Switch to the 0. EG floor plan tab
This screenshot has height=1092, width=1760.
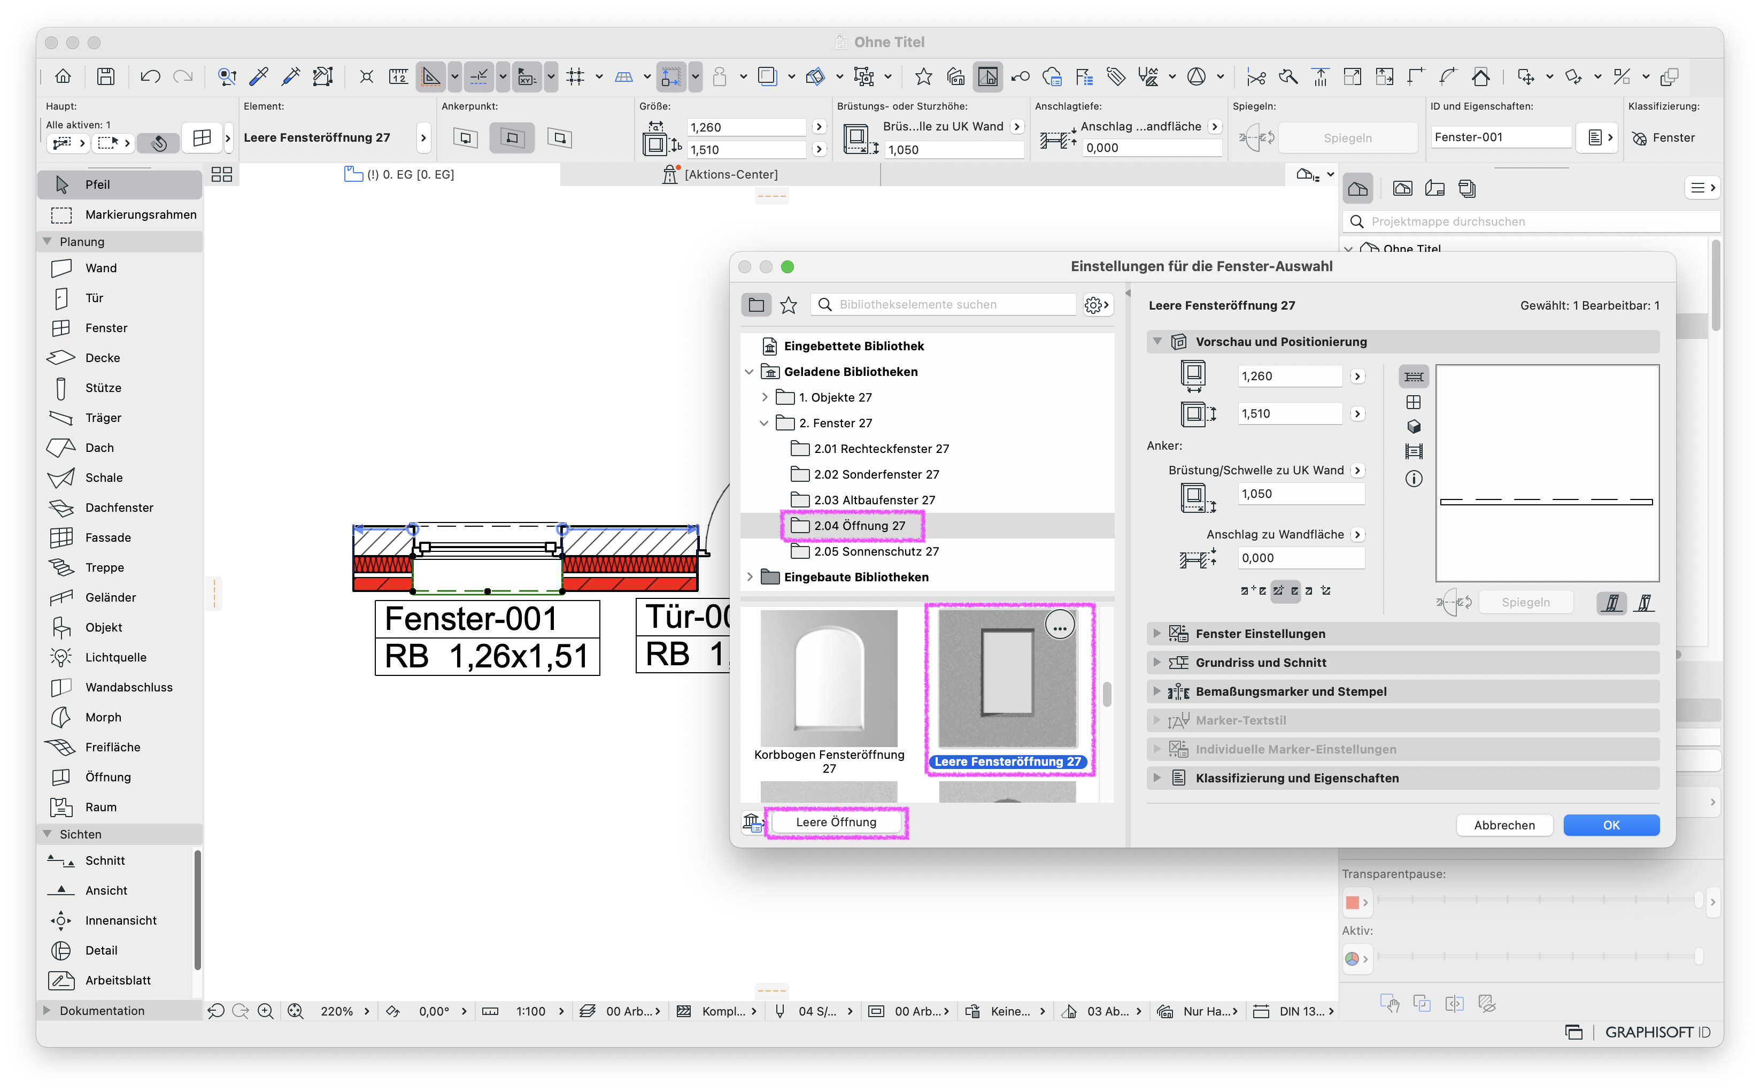[x=400, y=174]
